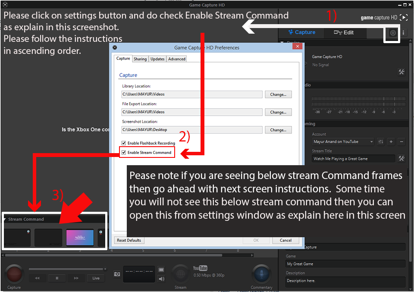414x292 pixels.
Task: Select the first Stream Command scene thumbnail
Action: (x=17, y=238)
